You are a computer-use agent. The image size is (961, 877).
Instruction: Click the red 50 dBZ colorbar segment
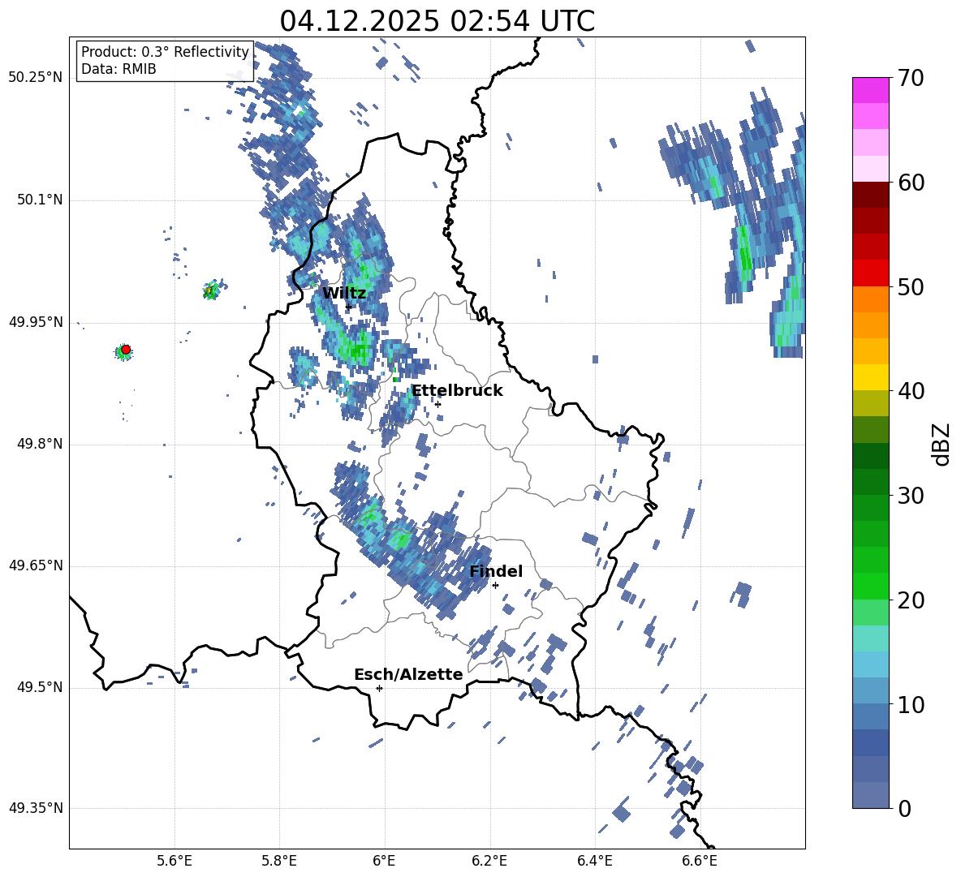pyautogui.click(x=870, y=273)
